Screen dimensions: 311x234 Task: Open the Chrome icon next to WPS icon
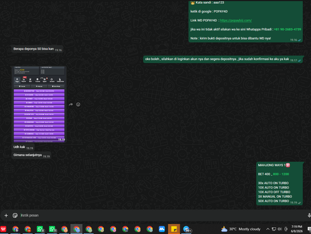click(x=16, y=229)
